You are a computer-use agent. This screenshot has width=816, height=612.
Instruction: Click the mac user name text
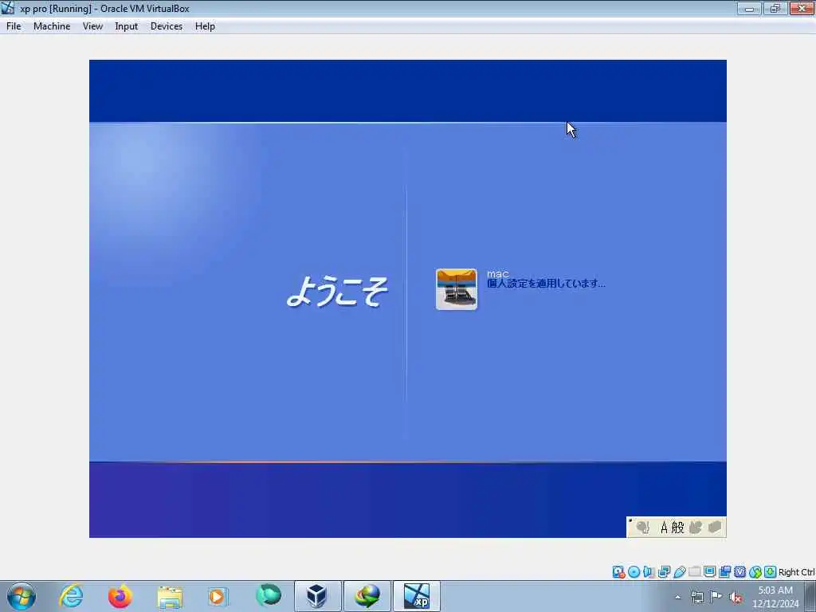coord(497,274)
